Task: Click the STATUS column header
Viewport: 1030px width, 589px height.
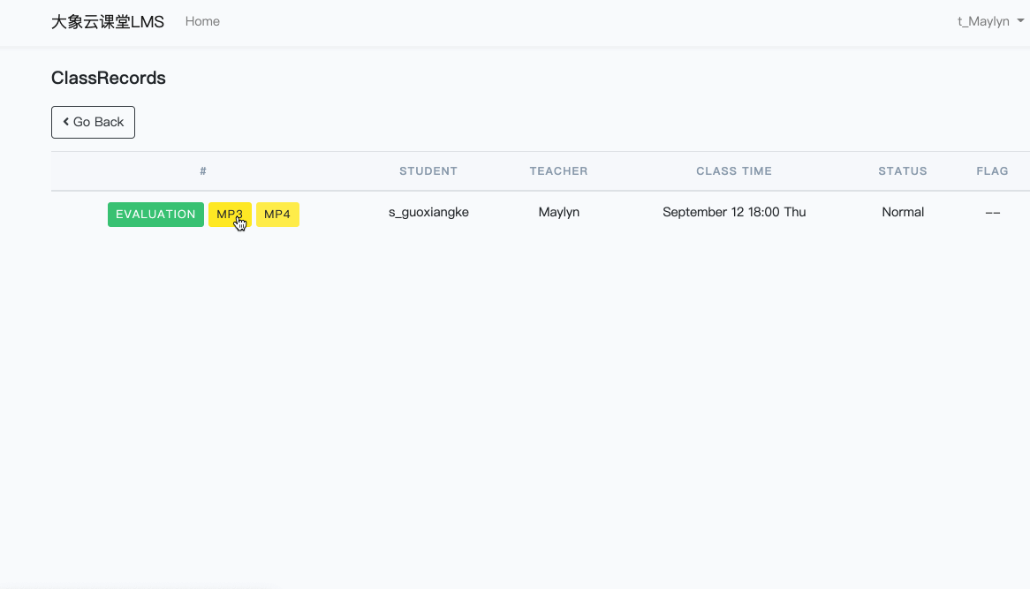Action: pyautogui.click(x=903, y=171)
